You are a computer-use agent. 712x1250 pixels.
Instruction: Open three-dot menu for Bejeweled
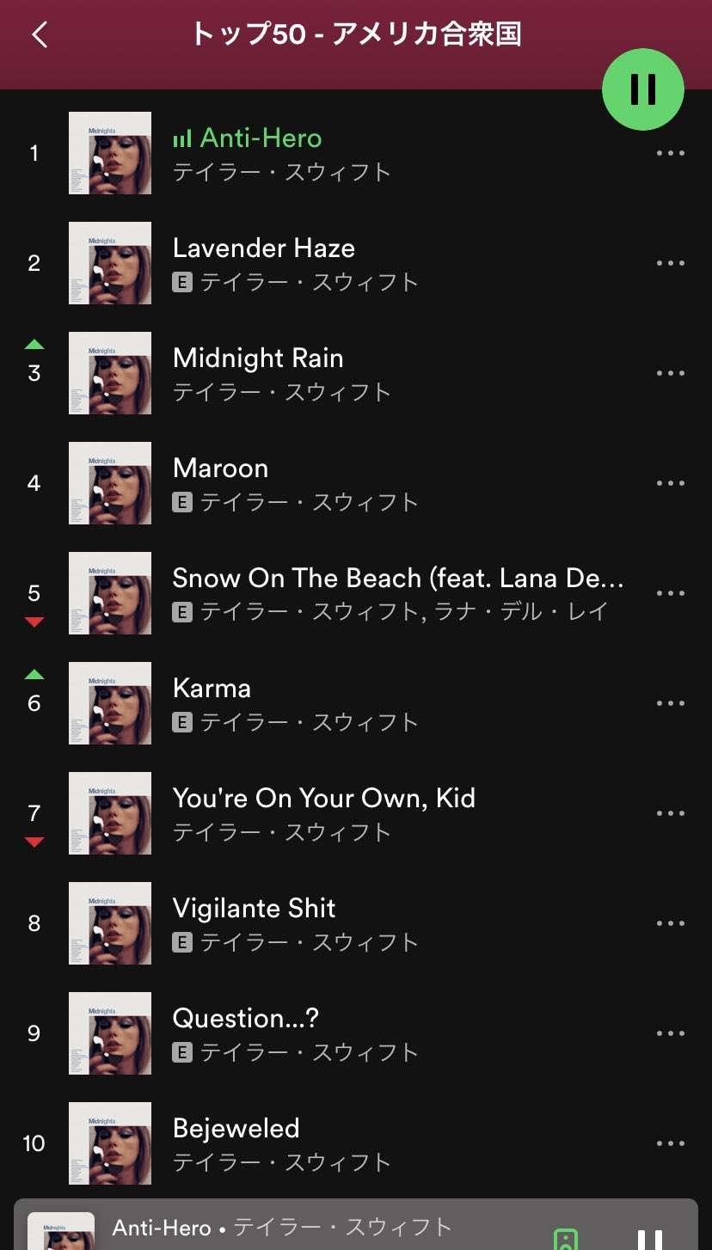click(670, 1144)
